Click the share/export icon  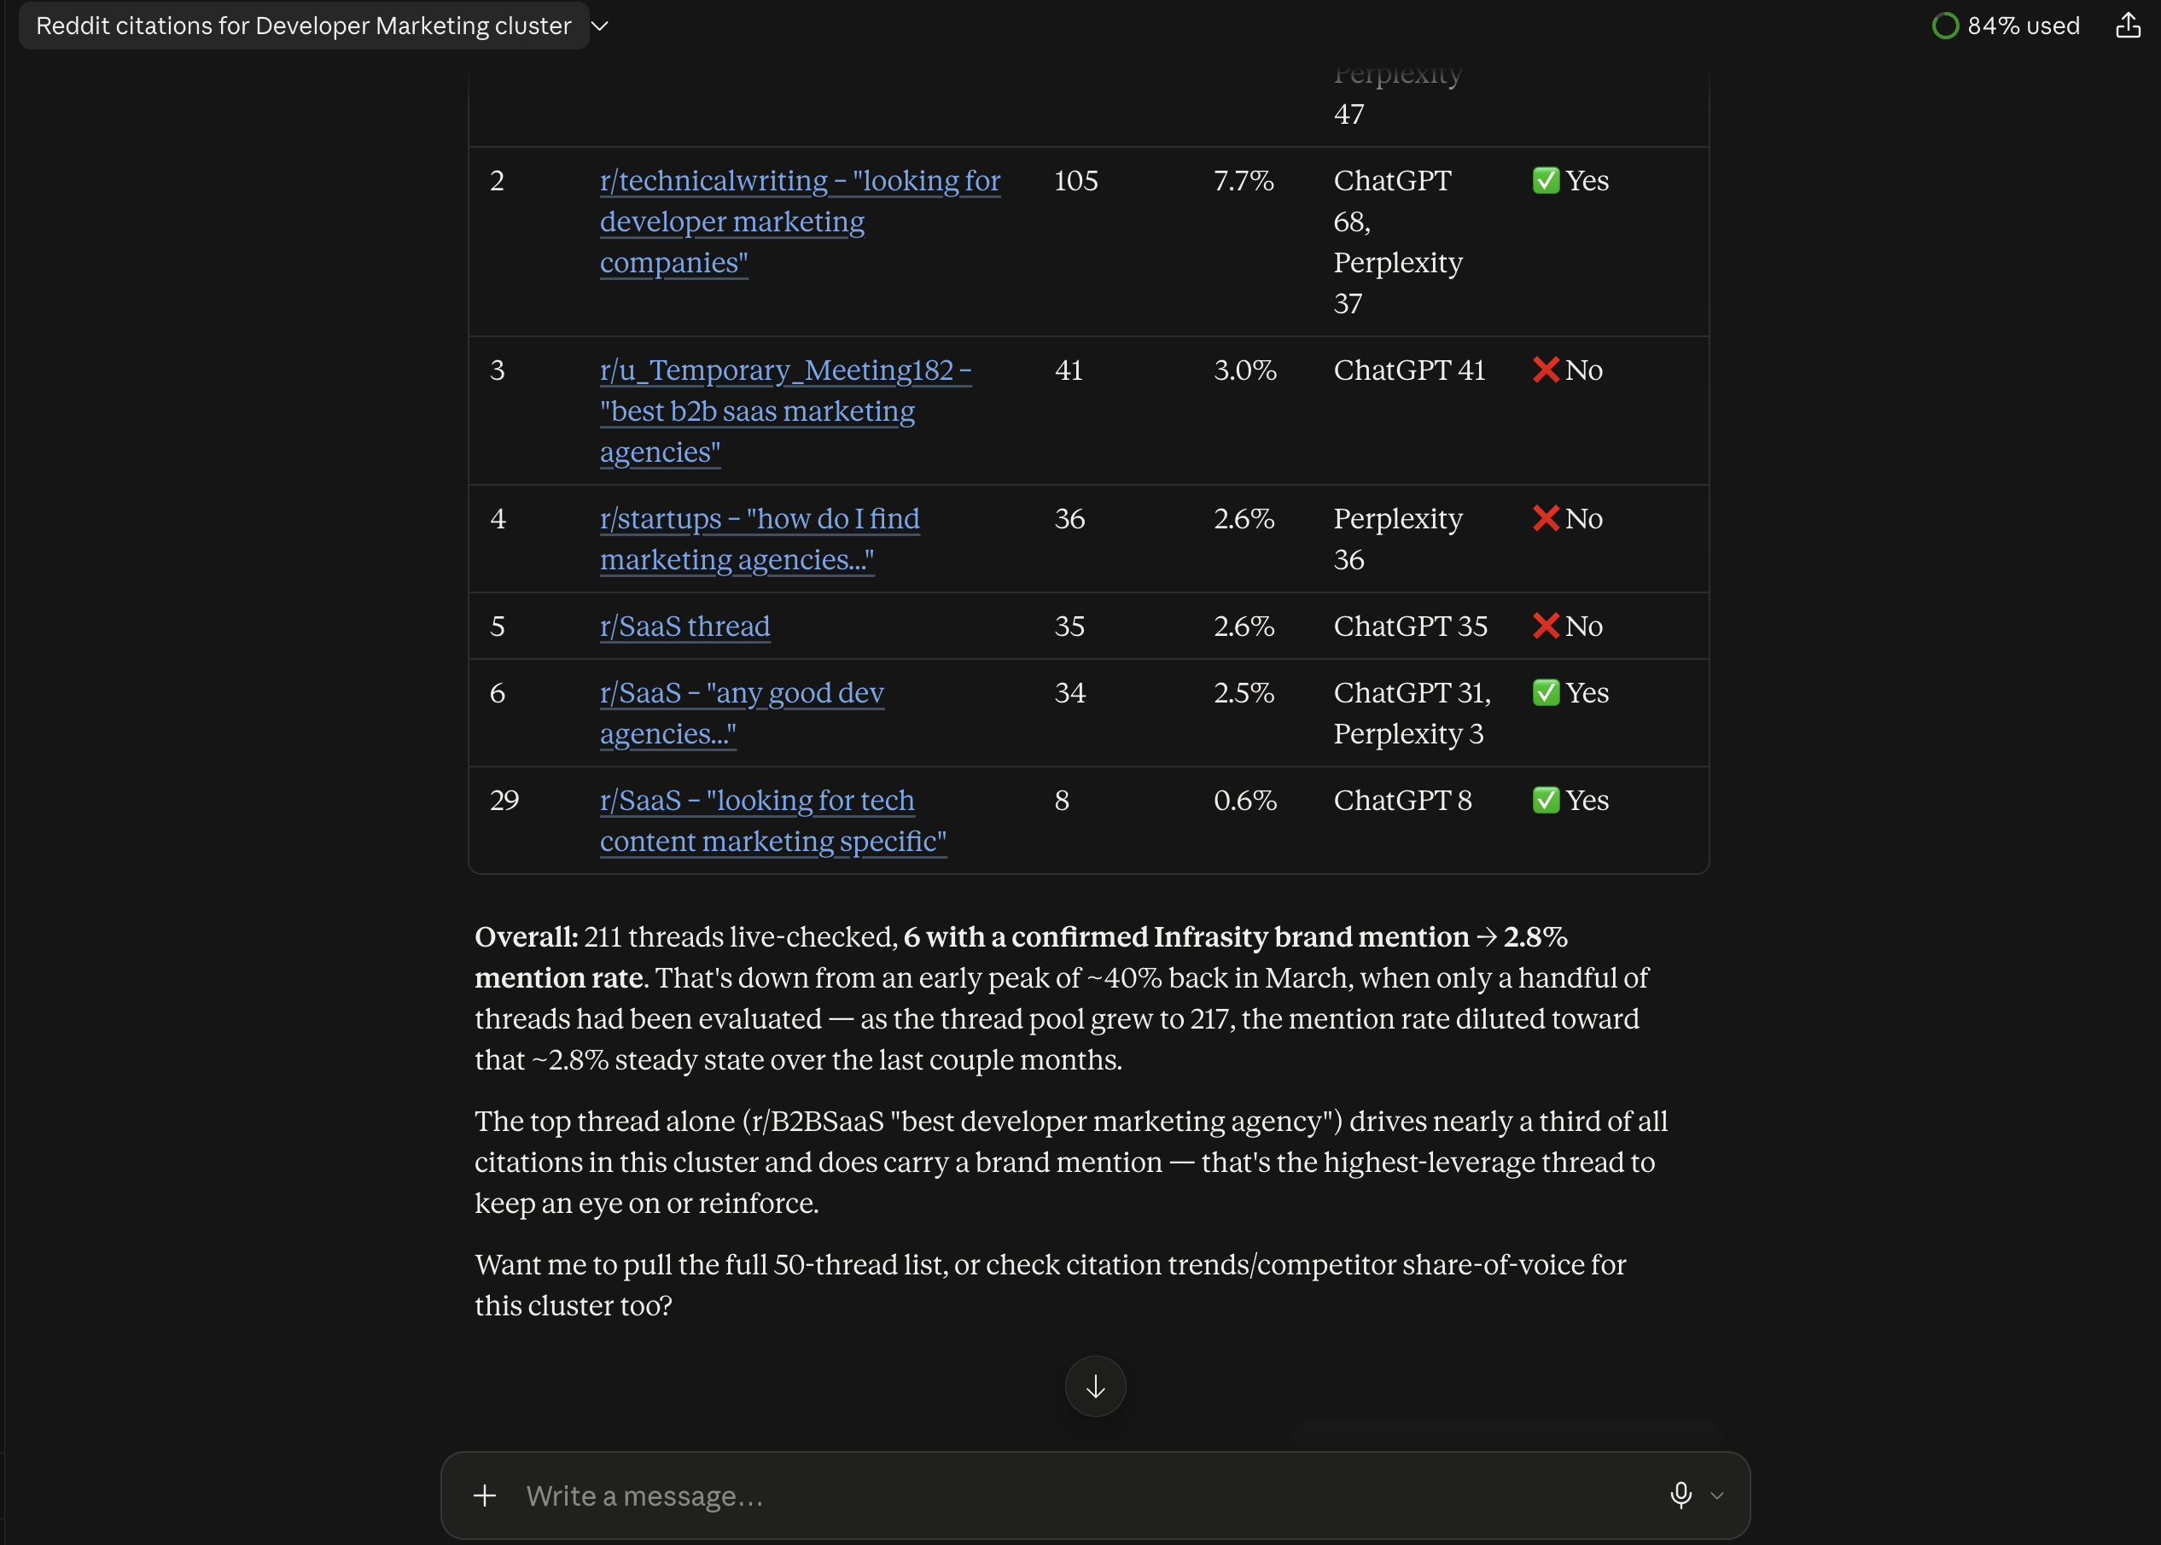point(2128,26)
